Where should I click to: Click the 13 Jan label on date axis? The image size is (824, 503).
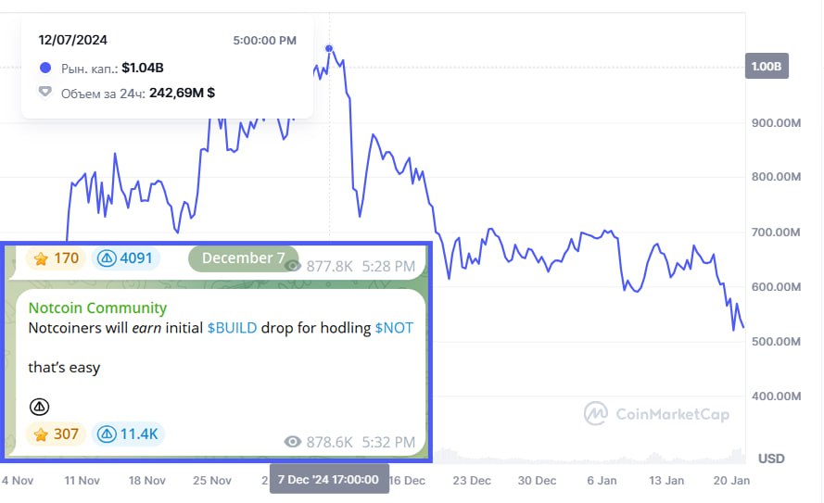[x=666, y=481]
